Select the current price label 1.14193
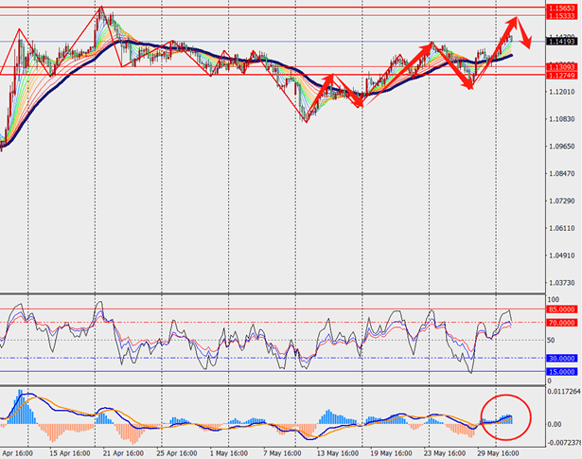The width and height of the screenshot is (582, 459). tap(561, 42)
